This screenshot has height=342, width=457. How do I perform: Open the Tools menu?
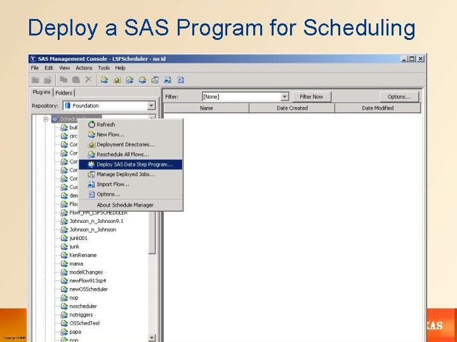[103, 68]
